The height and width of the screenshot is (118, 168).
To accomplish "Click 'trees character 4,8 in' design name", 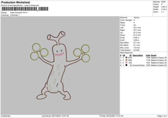I will pyautogui.click(x=19, y=13).
